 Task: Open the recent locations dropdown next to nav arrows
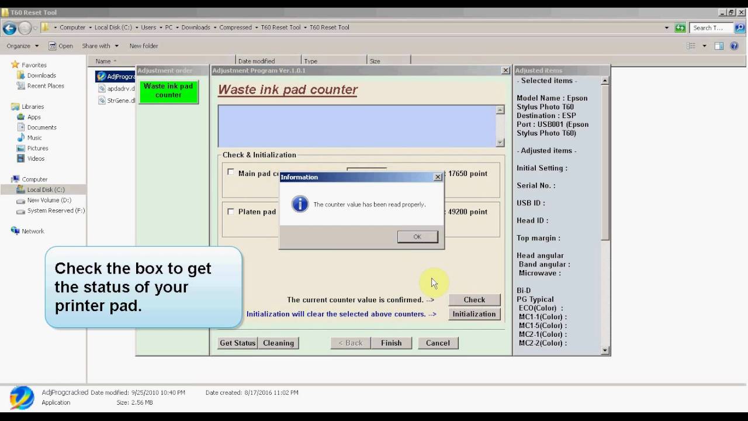click(35, 27)
